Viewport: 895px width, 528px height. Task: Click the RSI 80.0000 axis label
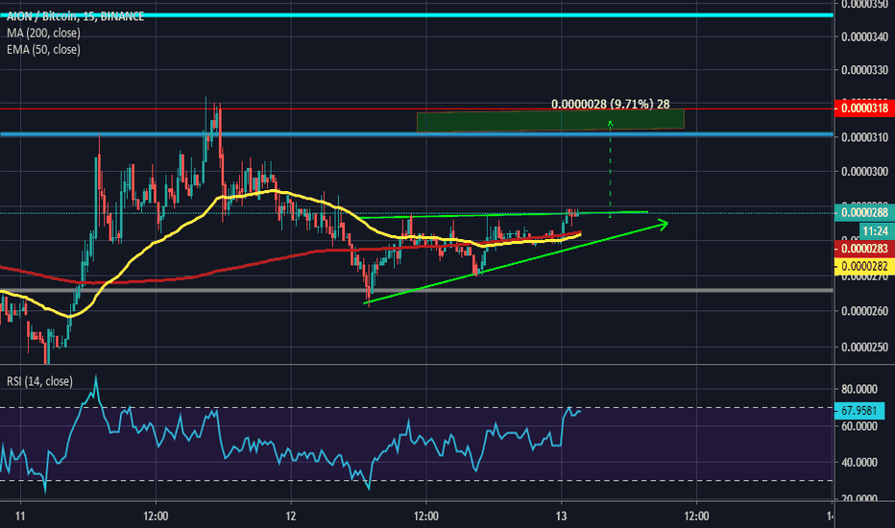tap(859, 390)
